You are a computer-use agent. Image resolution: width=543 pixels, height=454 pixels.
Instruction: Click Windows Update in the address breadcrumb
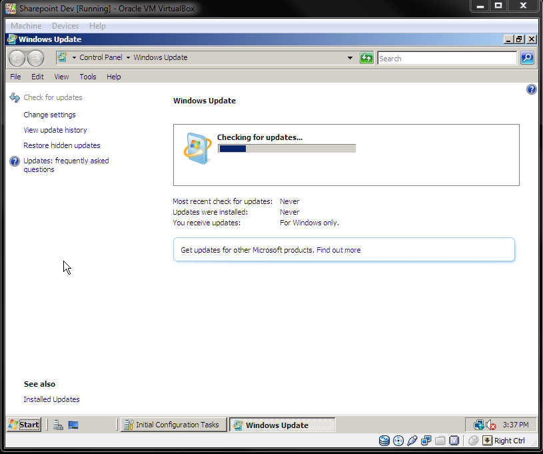tap(161, 57)
